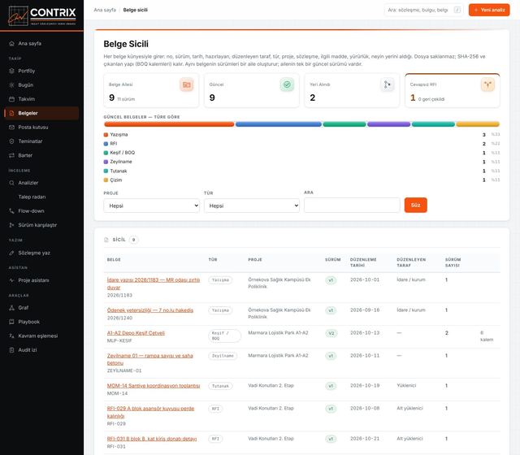Open A1-A2 Depo Keşif Cetveli link
Image resolution: width=520 pixels, height=455 pixels.
click(x=136, y=333)
